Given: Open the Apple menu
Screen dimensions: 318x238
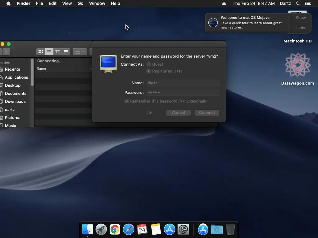Looking at the screenshot, I should point(8,3).
